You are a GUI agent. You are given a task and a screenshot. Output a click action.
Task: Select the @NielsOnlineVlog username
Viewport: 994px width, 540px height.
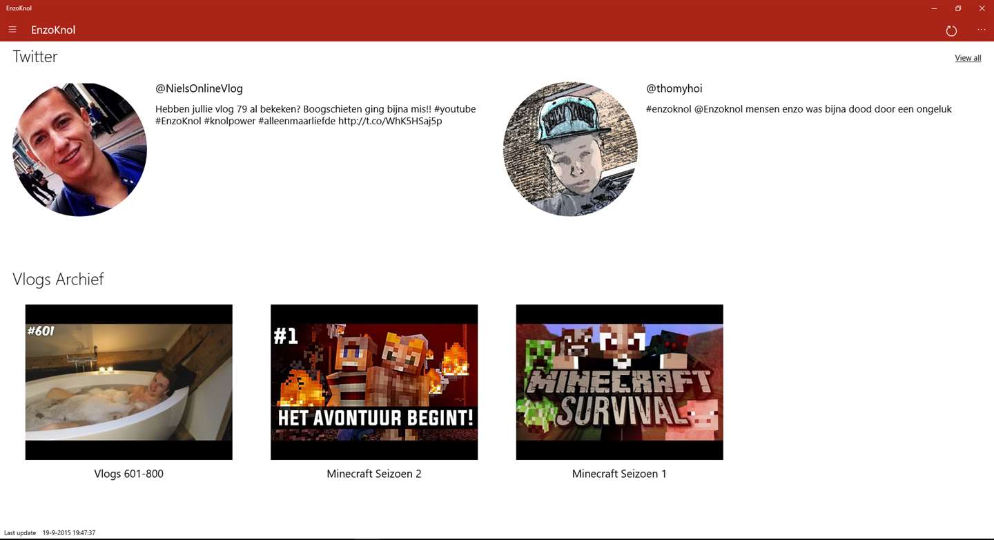pyautogui.click(x=199, y=88)
